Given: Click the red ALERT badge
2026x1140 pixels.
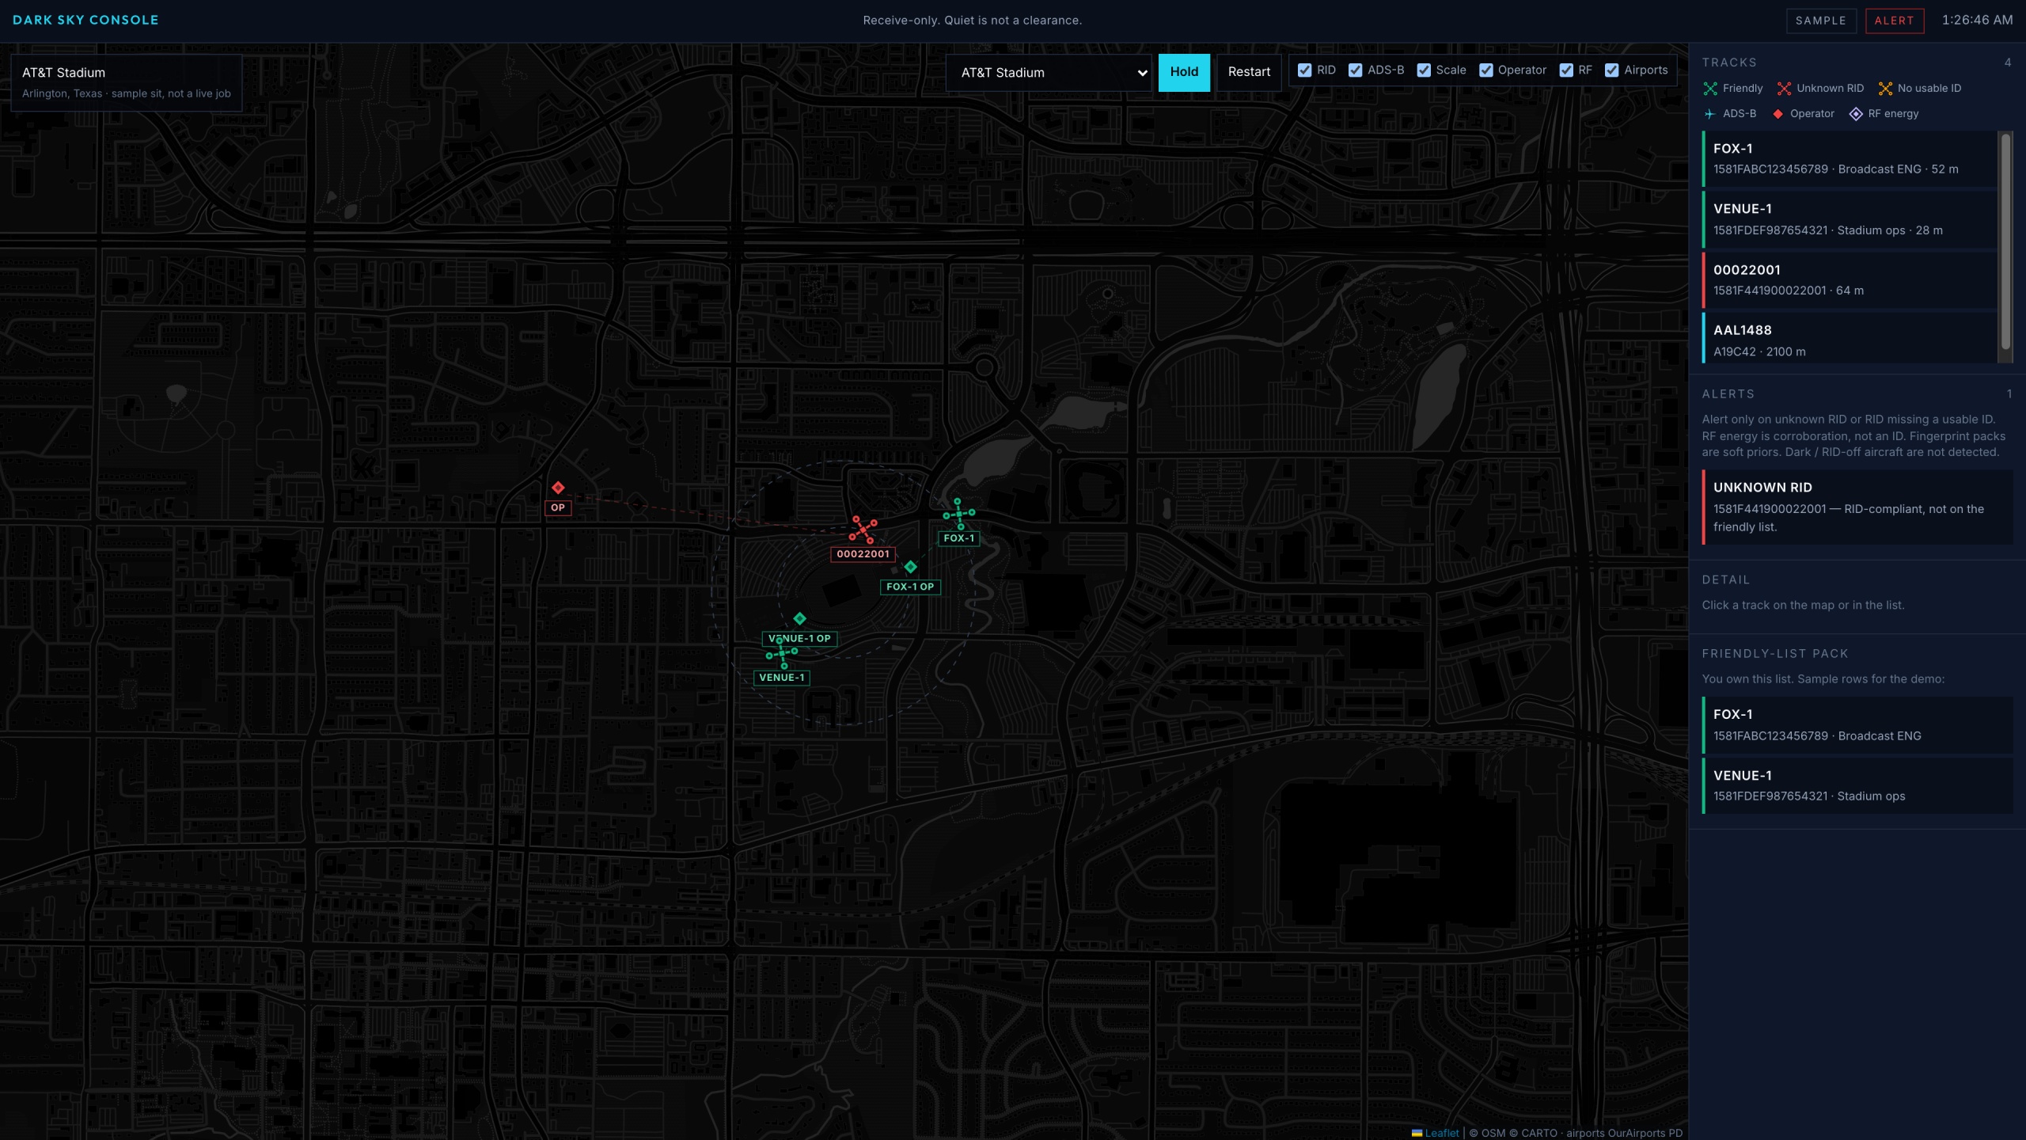Looking at the screenshot, I should [1894, 21].
